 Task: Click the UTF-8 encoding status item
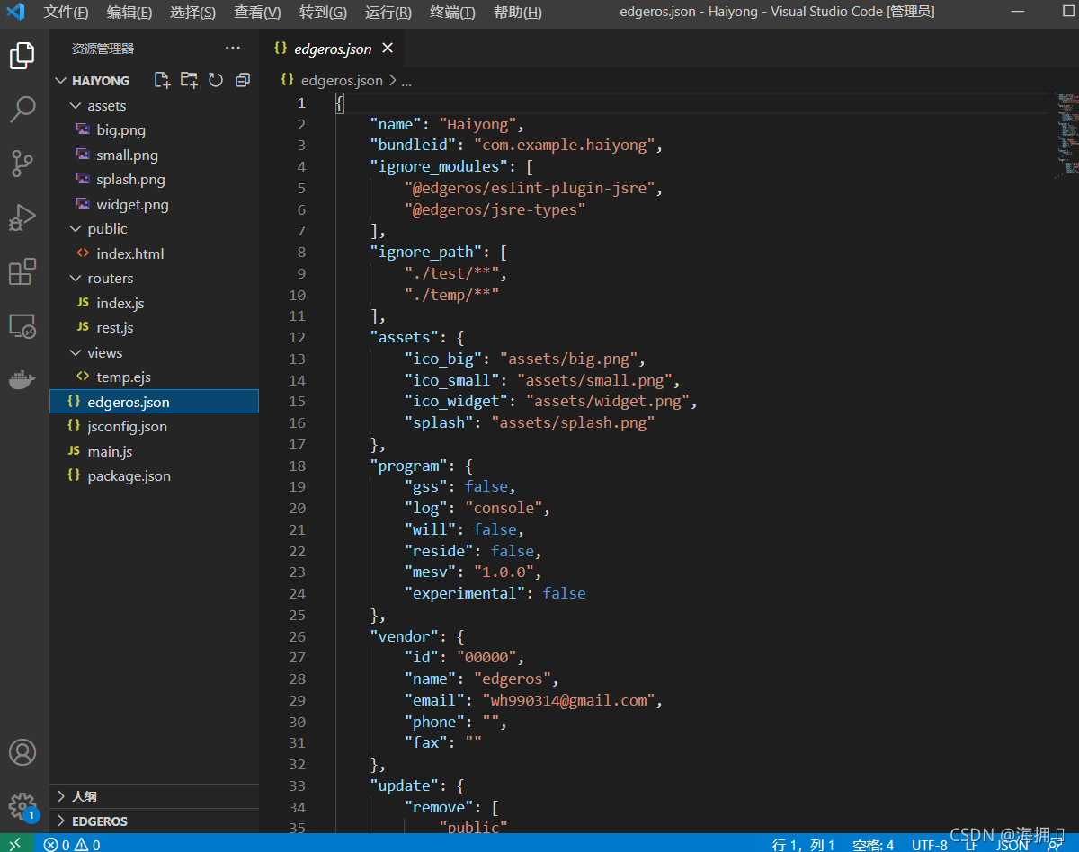point(930,844)
